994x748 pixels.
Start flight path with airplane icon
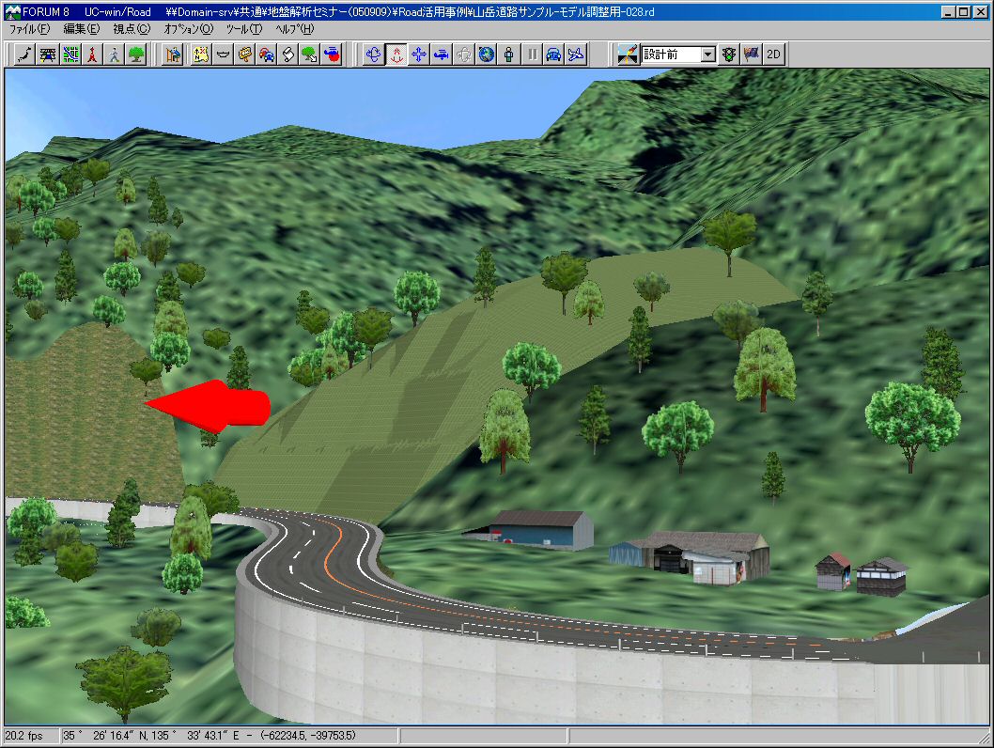coord(576,55)
